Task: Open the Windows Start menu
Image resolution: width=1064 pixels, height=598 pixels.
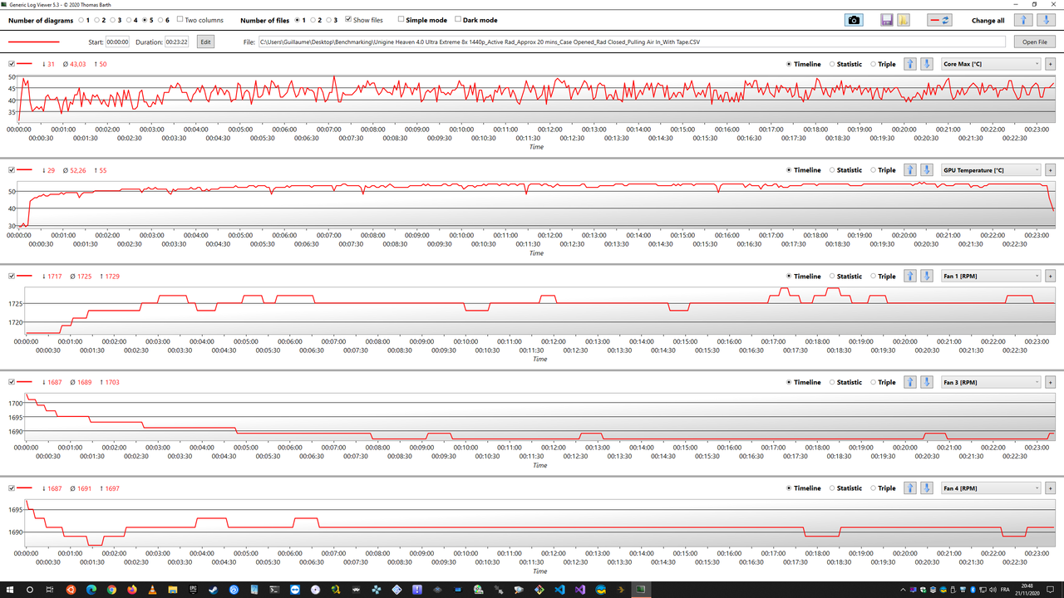Action: tap(8, 590)
